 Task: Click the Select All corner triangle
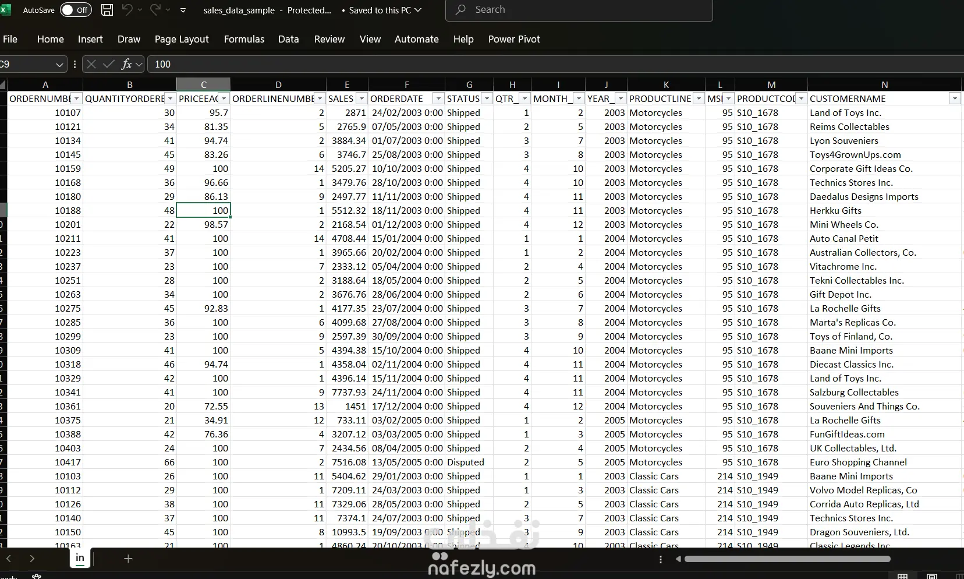tap(3, 84)
